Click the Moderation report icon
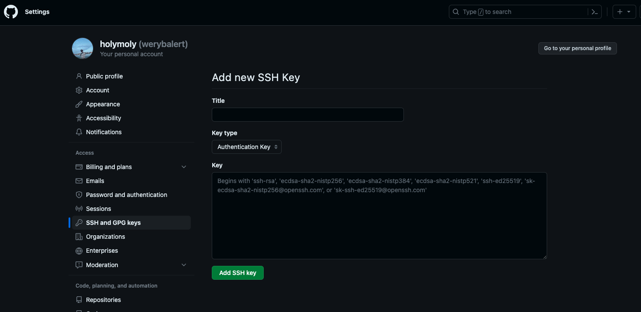Screen dimensions: 641x312 (x=79, y=265)
